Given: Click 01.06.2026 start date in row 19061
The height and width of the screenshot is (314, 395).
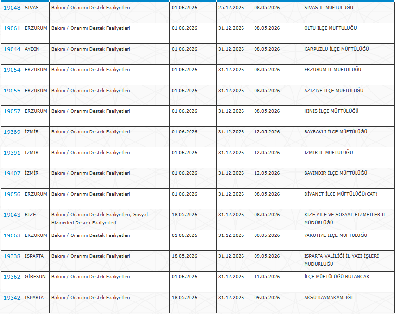Looking at the screenshot, I should point(184,28).
